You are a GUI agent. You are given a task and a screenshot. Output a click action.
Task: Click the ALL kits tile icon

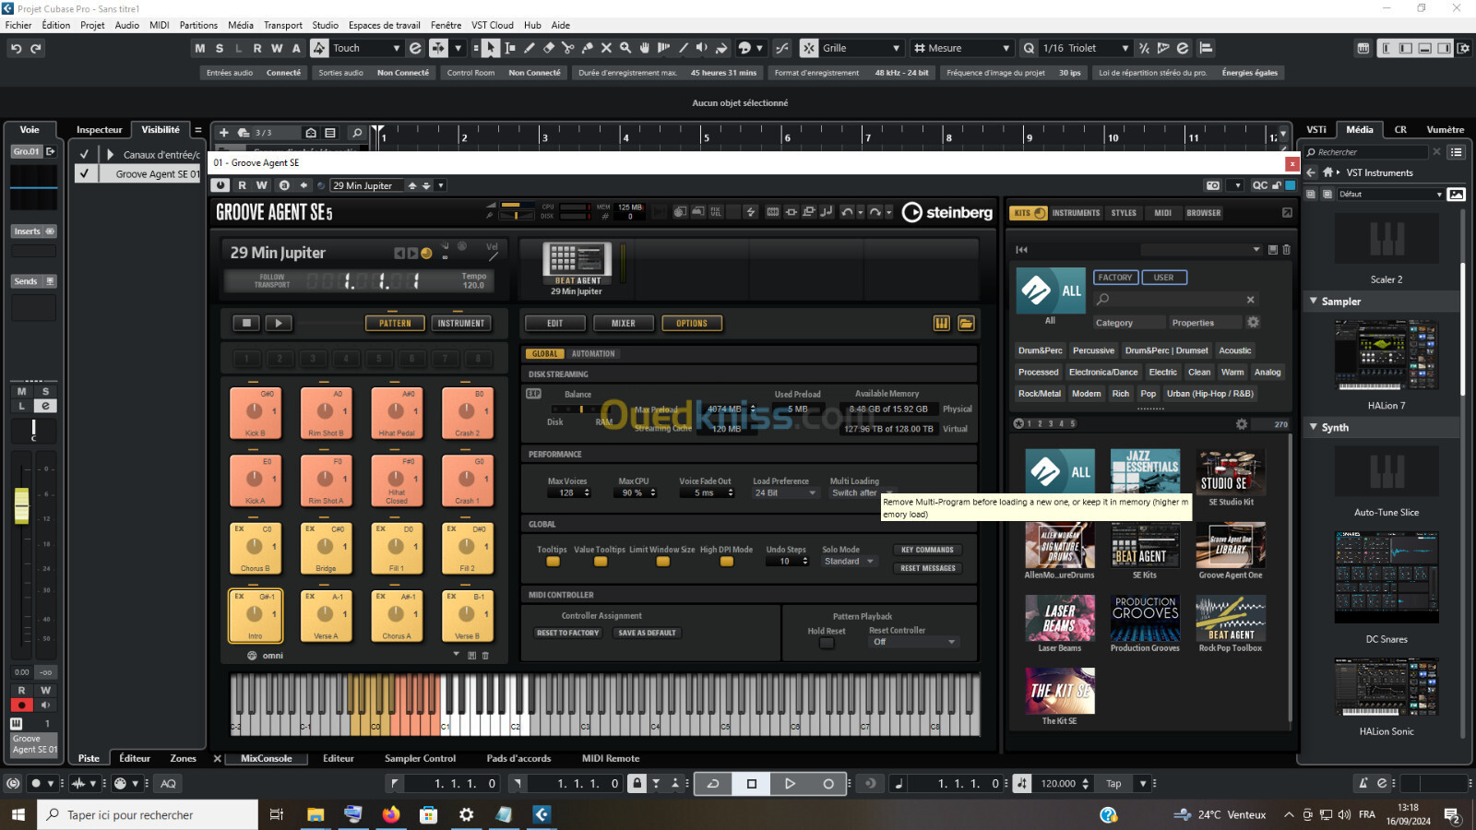[1050, 291]
